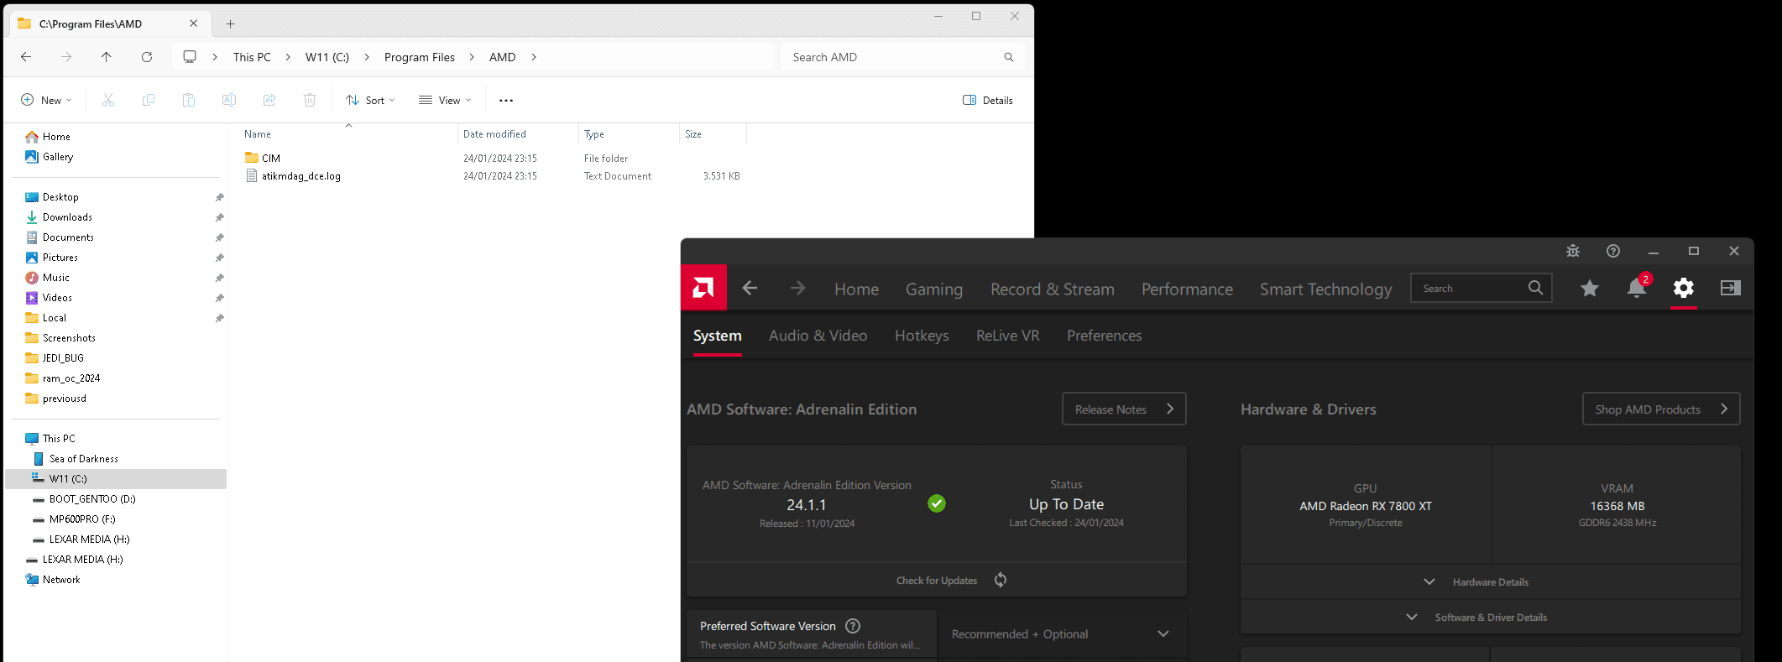1782x662 pixels.
Task: Open JEDI_BUG folder in sidebar
Action: click(63, 358)
